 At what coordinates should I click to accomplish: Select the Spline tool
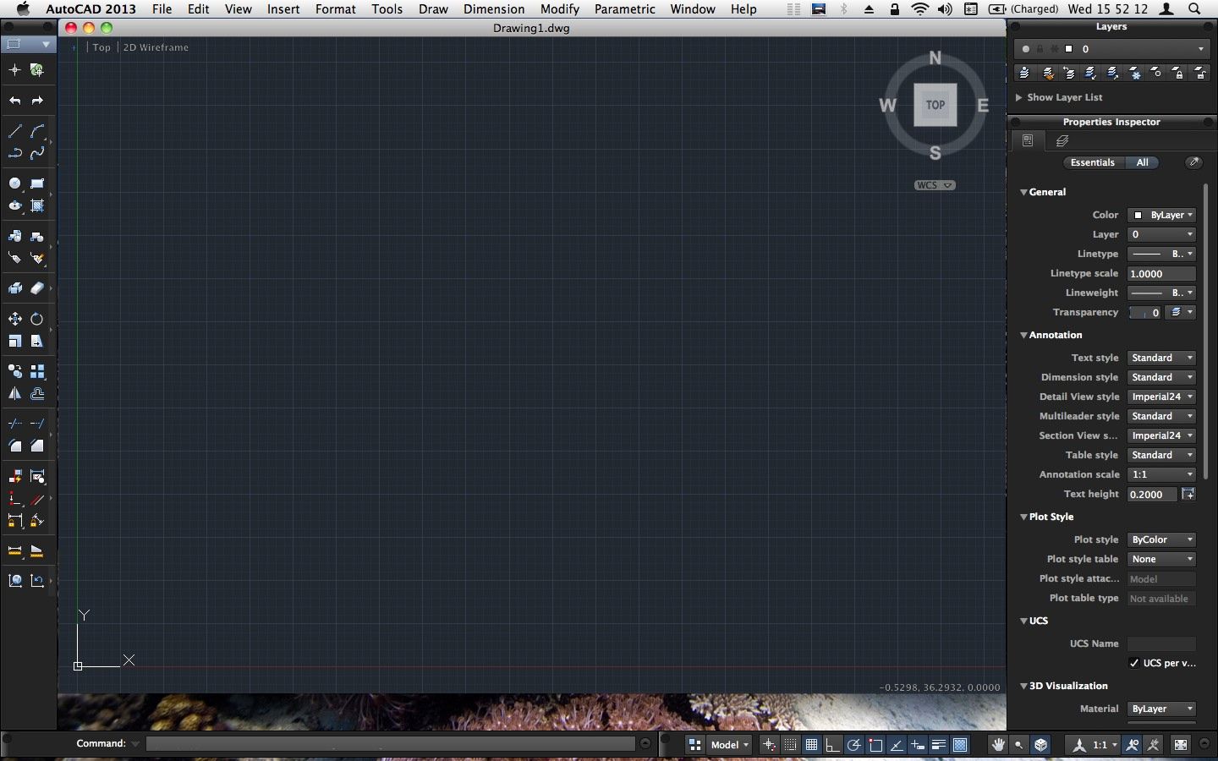point(36,153)
